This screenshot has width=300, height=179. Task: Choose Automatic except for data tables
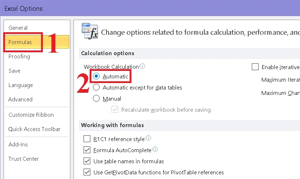(x=96, y=87)
